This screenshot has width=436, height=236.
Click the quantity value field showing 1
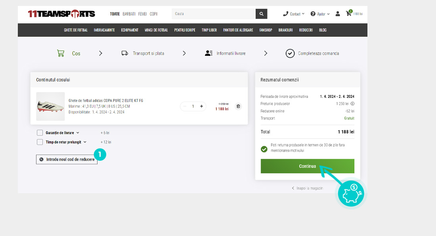193,107
